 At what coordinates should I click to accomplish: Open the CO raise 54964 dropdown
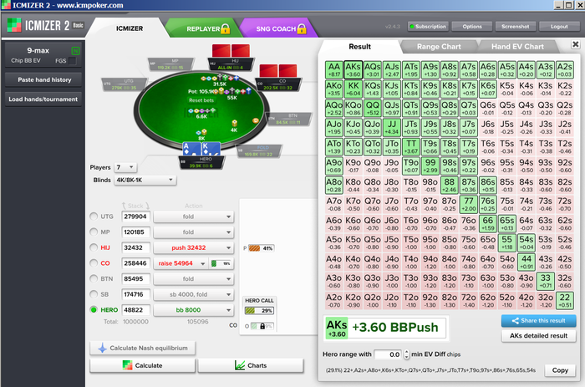click(x=181, y=263)
